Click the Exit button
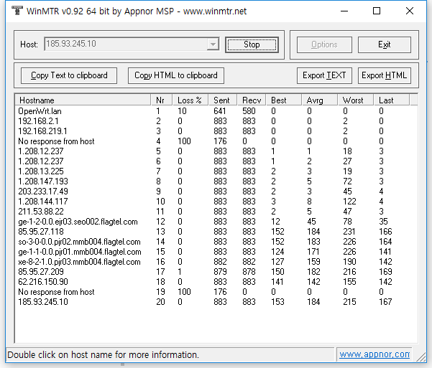Image resolution: width=432 pixels, height=368 pixels. point(384,44)
